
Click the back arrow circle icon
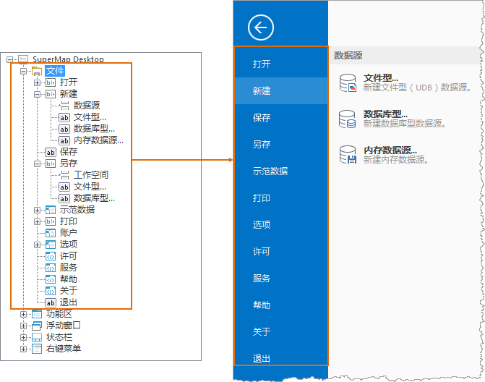pyautogui.click(x=261, y=27)
